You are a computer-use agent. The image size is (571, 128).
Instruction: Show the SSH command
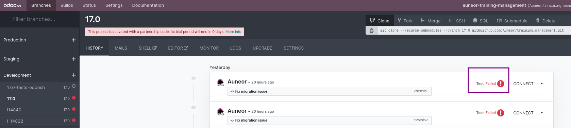coord(457,21)
